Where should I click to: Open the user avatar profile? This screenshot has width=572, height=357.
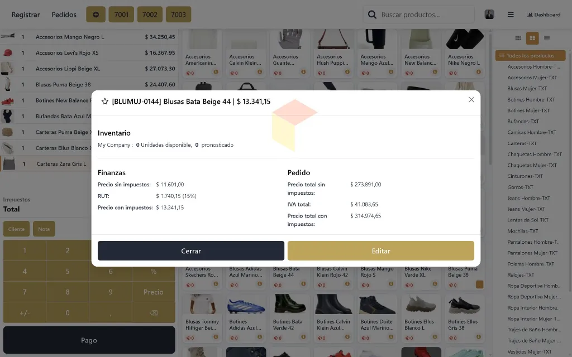489,15
